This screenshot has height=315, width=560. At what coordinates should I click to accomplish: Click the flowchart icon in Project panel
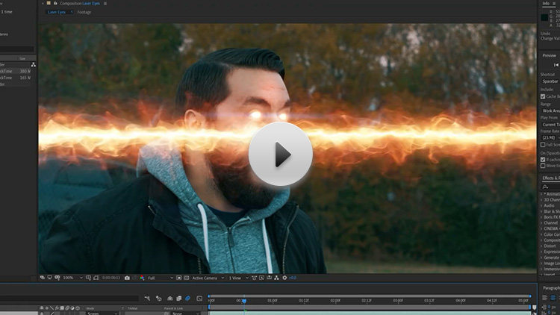click(x=33, y=65)
